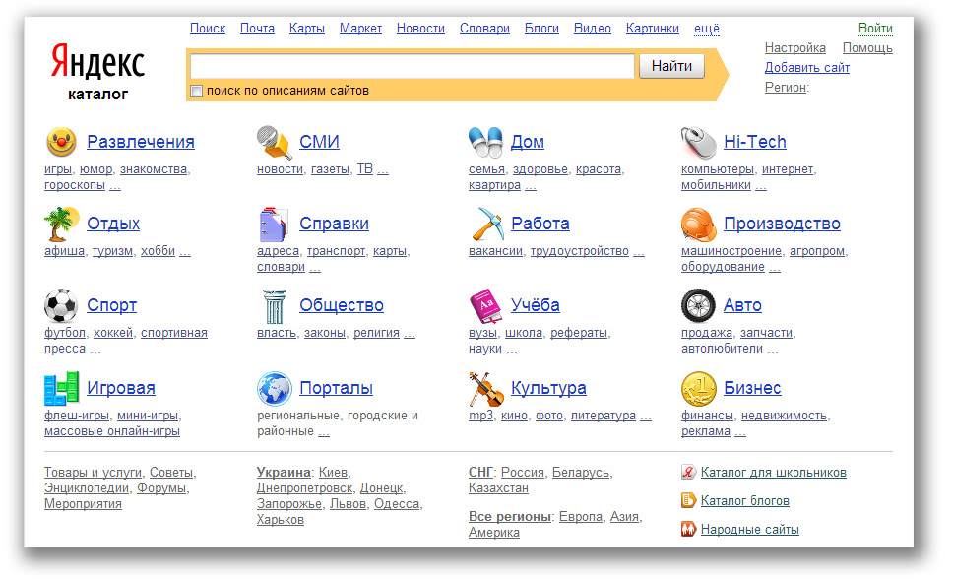Viewport: 953px width, 579px height.
Task: Open the Настройка link
Action: pos(794,48)
